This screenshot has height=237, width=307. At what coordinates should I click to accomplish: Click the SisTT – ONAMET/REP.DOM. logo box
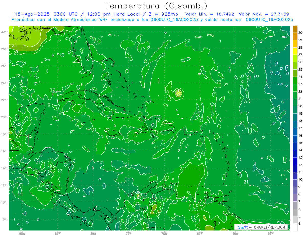click(261, 227)
